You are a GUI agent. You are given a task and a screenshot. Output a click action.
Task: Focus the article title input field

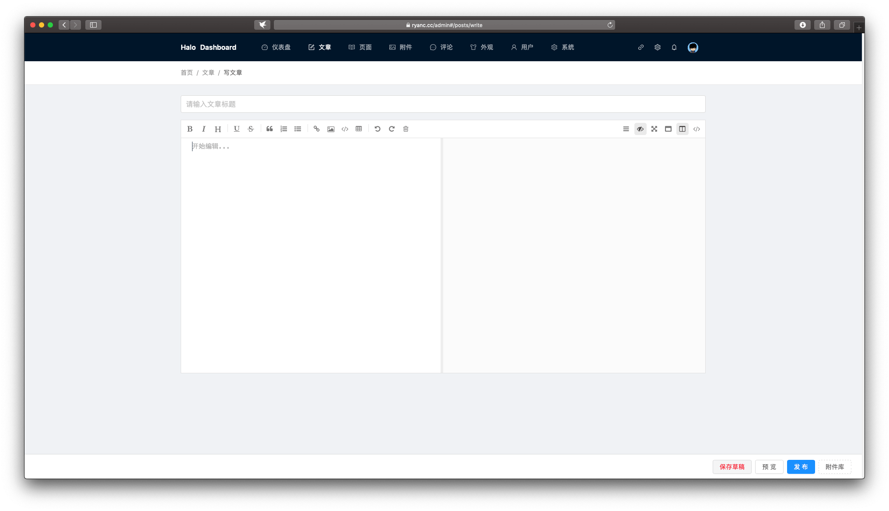point(443,104)
